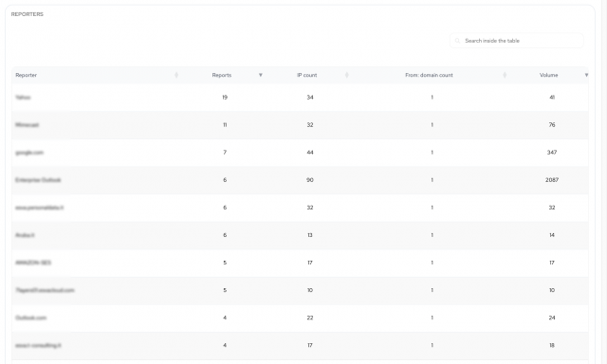The width and height of the screenshot is (607, 364).
Task: Click the Volume value 14
Action: click(x=552, y=235)
